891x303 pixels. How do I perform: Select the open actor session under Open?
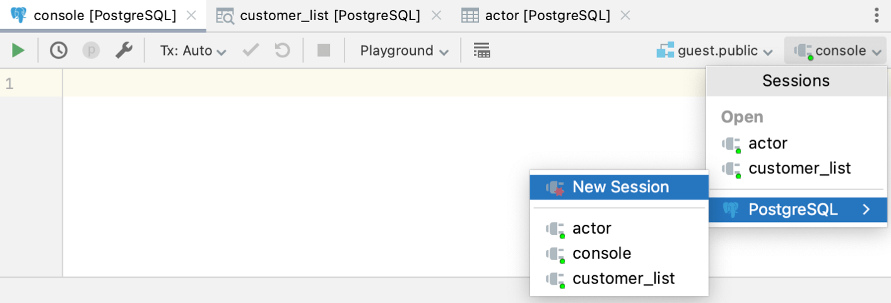pos(767,144)
